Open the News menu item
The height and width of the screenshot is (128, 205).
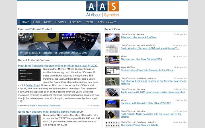(x=48, y=22)
